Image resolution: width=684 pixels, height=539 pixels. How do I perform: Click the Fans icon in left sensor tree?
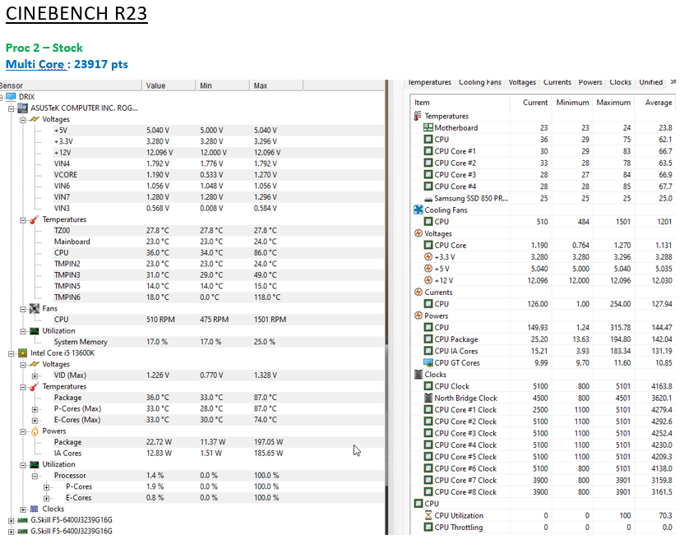point(34,308)
